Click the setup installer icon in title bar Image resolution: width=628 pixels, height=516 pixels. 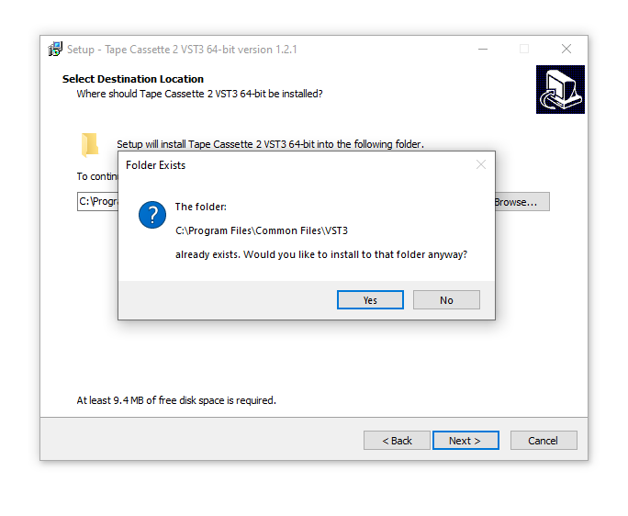tap(55, 49)
